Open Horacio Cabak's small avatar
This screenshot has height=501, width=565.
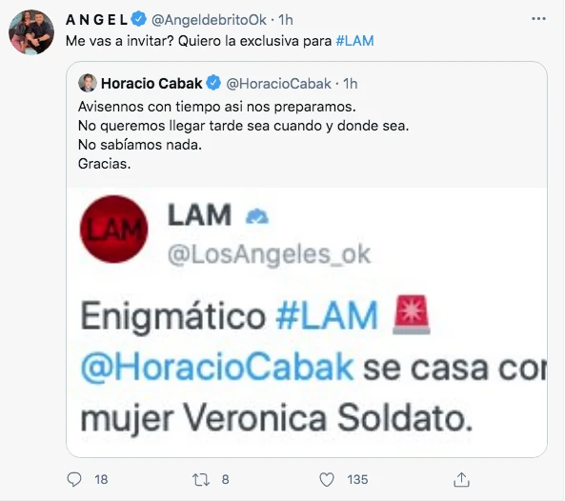pos(88,83)
